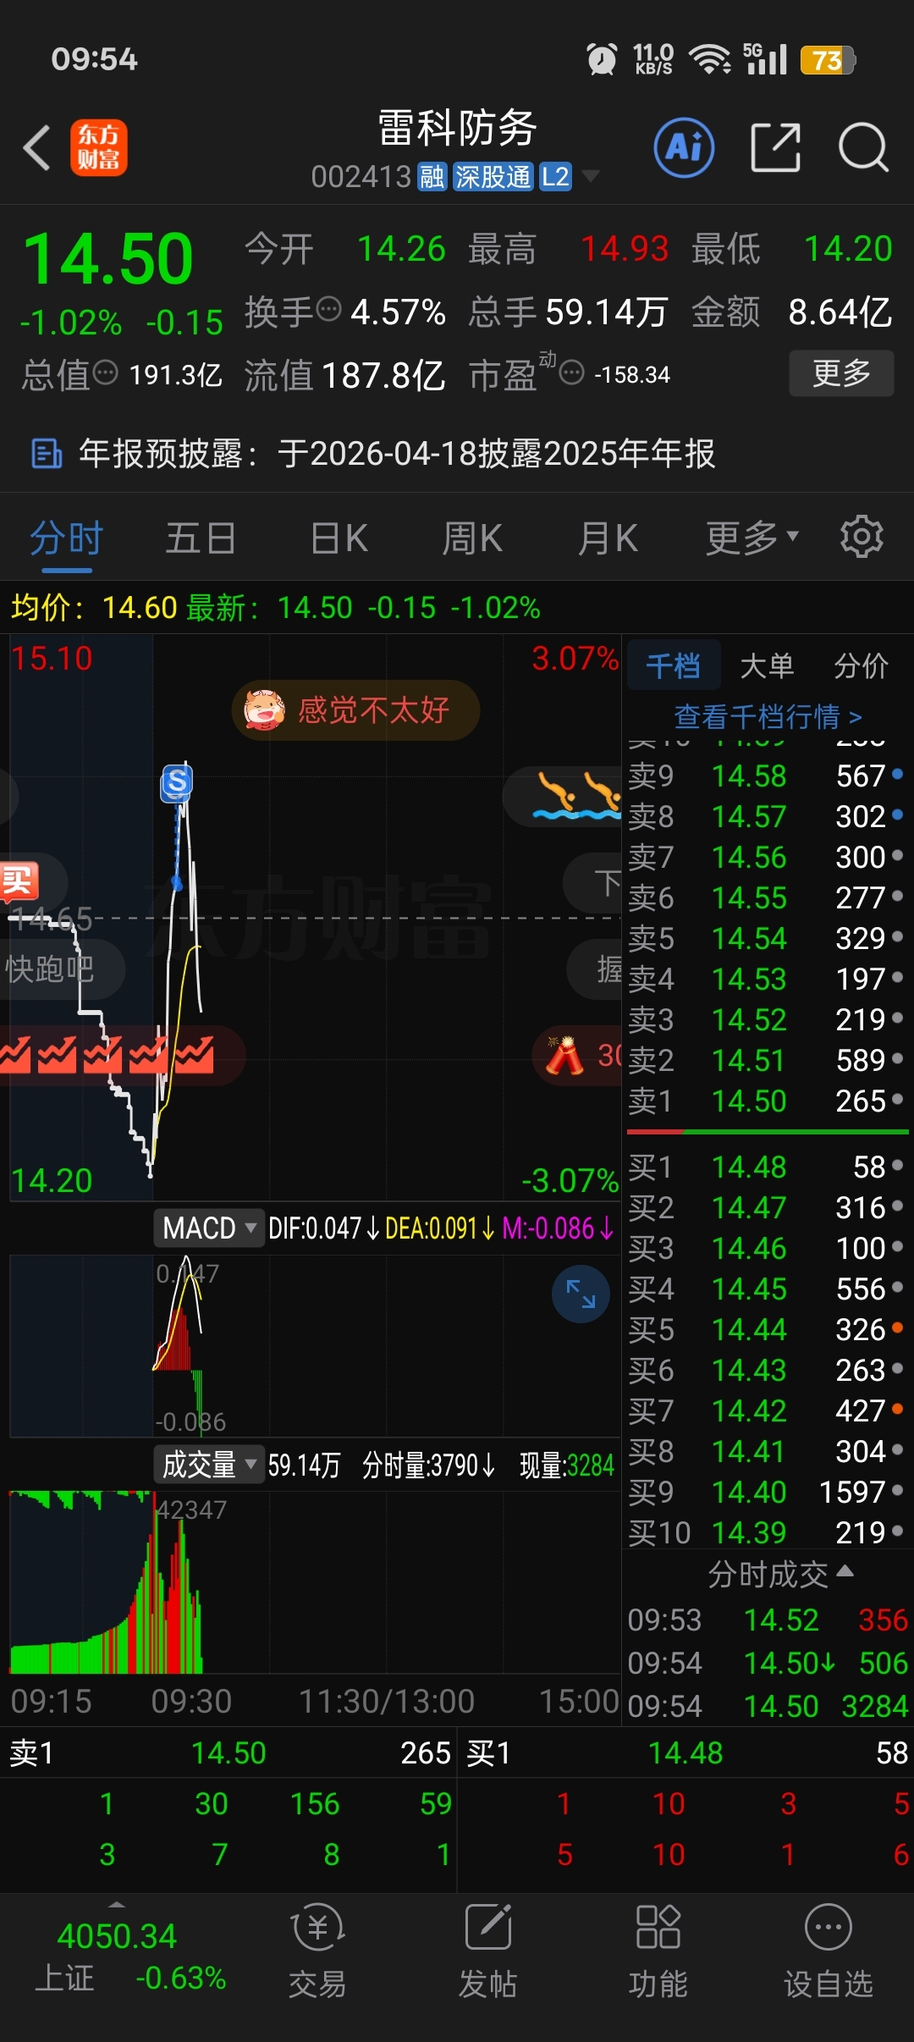Open 发帖 post icon
Viewport: 914px width, 2042px height.
[x=488, y=1952]
